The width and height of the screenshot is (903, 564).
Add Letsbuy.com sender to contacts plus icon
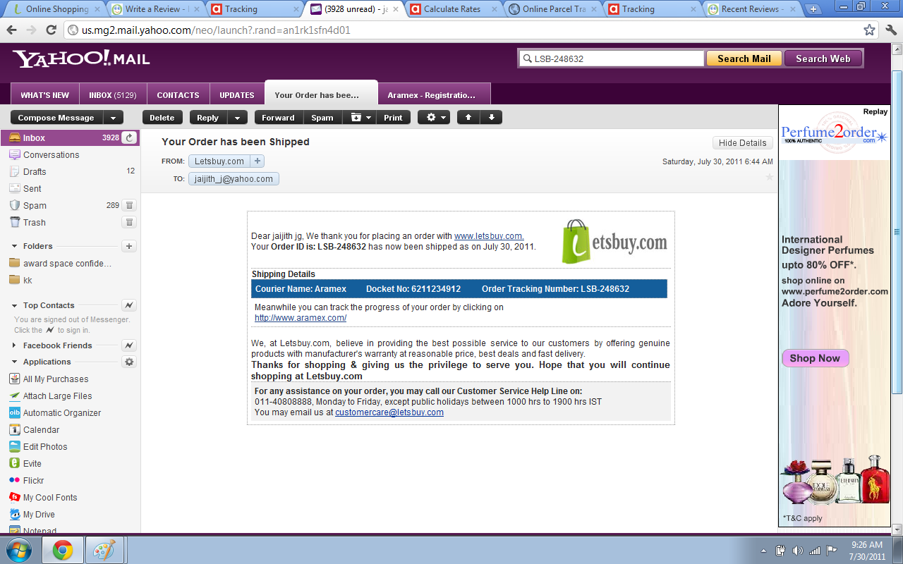point(257,161)
